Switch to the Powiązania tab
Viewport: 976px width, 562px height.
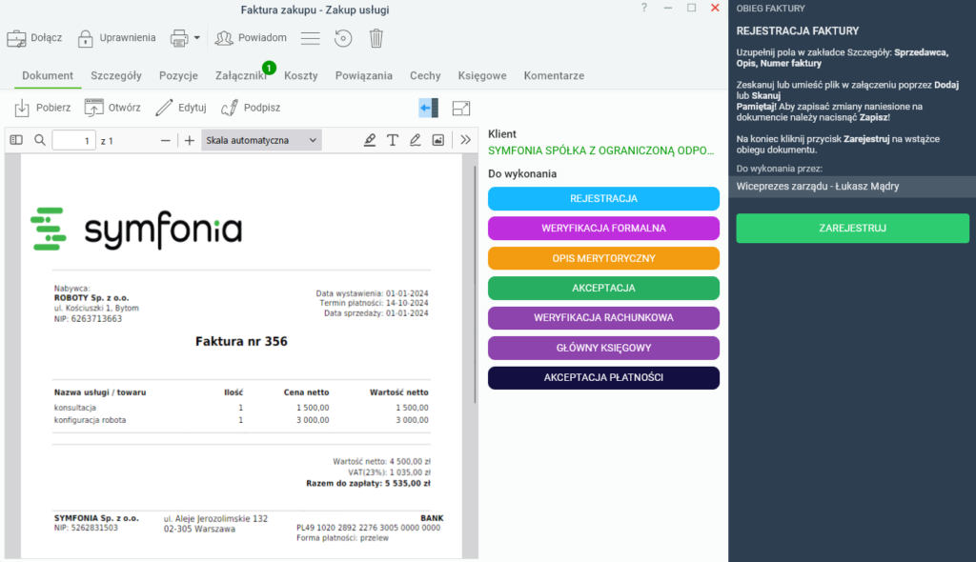(x=363, y=75)
